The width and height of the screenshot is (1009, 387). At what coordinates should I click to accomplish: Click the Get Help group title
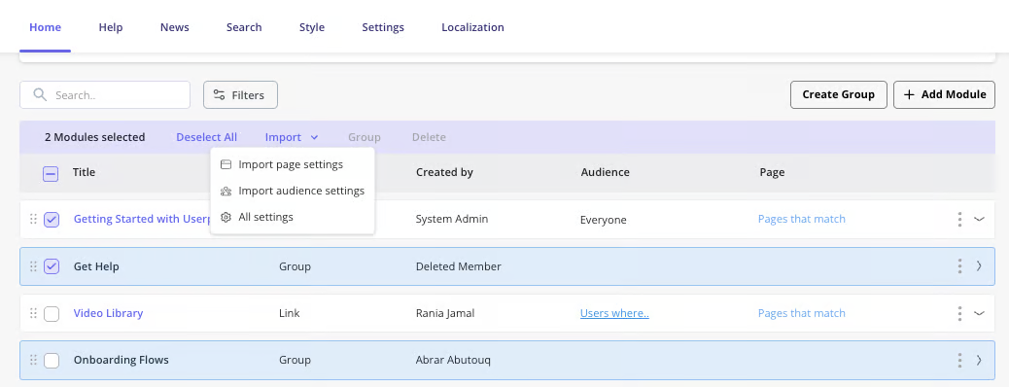(96, 266)
